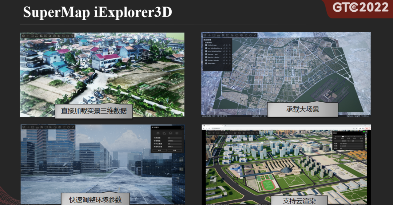Click list panel icon in 快速调整环境参数 view
Viewport: 393px width, 205px height.
pyautogui.click(x=33, y=127)
